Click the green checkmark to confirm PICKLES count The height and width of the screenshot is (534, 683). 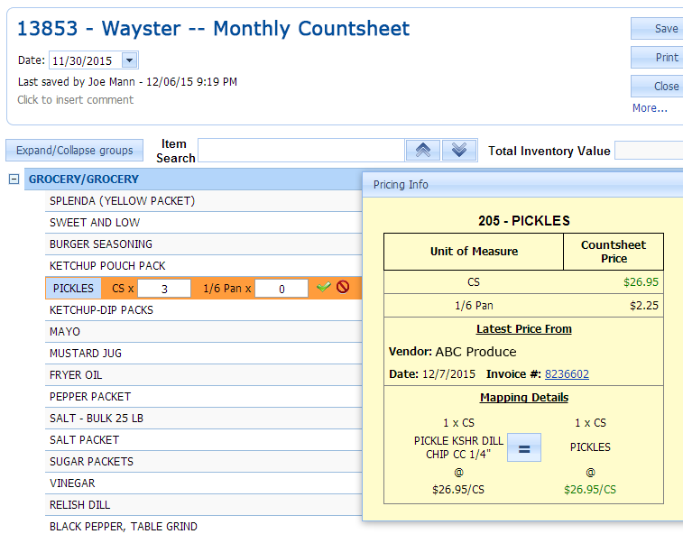[323, 288]
